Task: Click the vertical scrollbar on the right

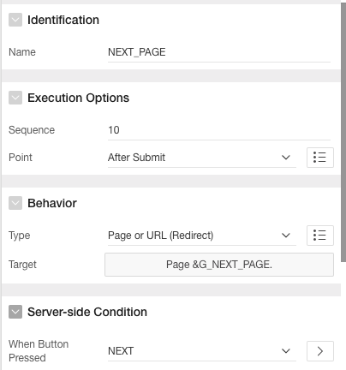Action: click(x=343, y=131)
